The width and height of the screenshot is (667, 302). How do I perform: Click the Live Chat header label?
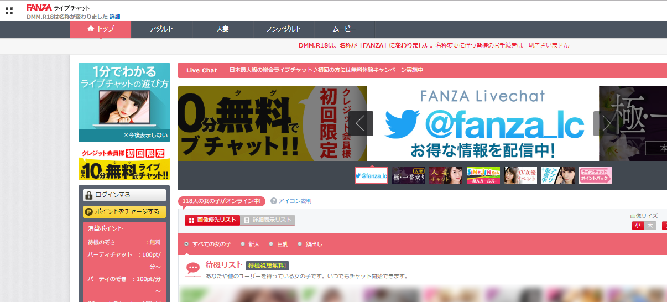tap(201, 70)
